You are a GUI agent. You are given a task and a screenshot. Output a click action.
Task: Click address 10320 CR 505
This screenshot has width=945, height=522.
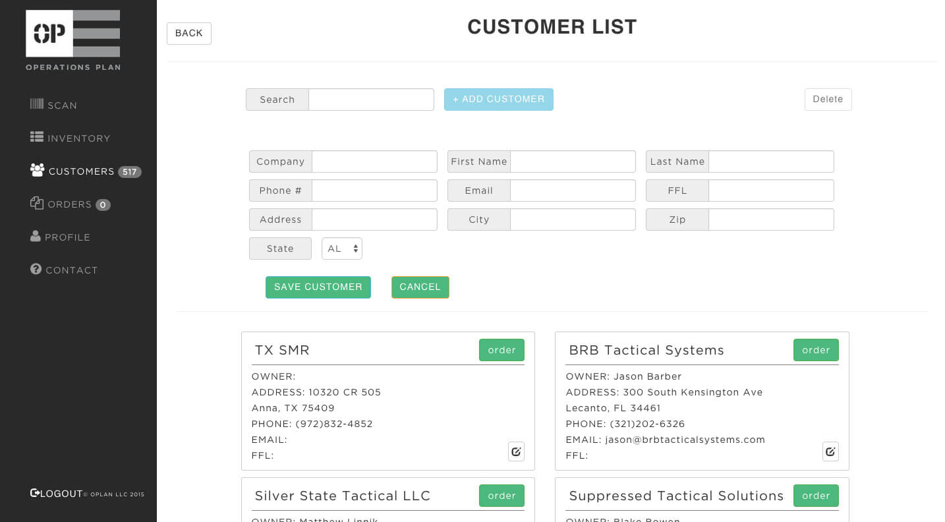[x=345, y=392]
